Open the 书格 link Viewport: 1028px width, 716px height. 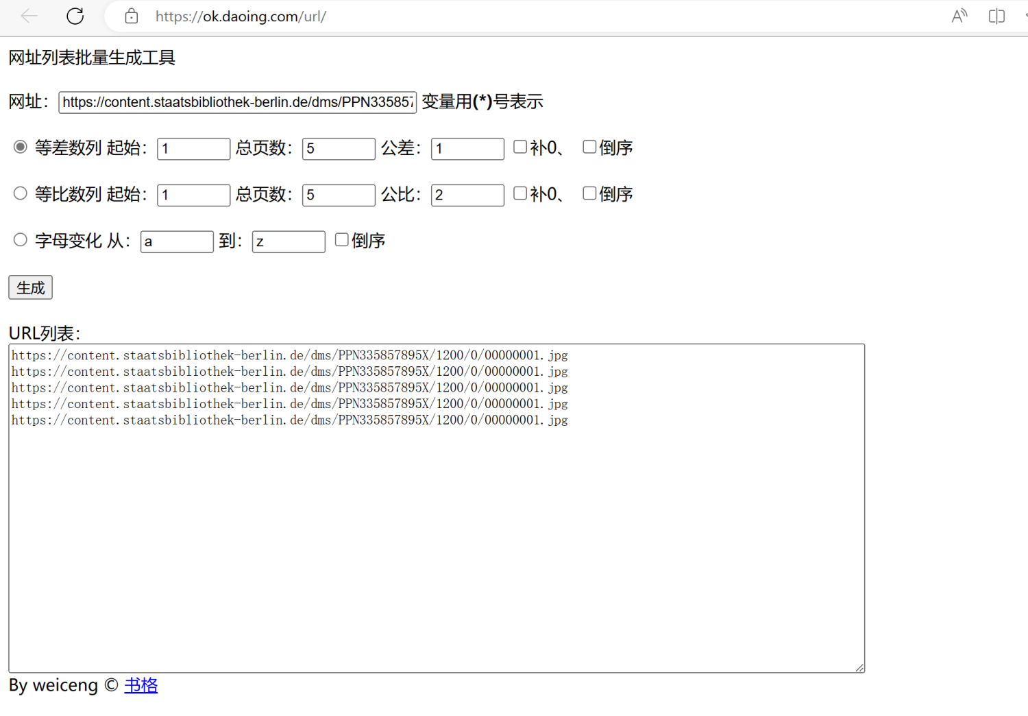[141, 685]
